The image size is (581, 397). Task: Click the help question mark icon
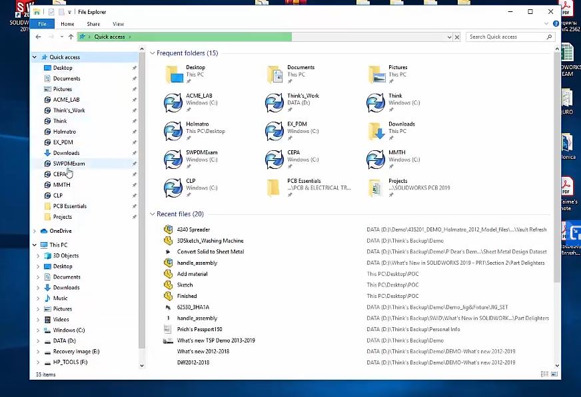pos(556,24)
